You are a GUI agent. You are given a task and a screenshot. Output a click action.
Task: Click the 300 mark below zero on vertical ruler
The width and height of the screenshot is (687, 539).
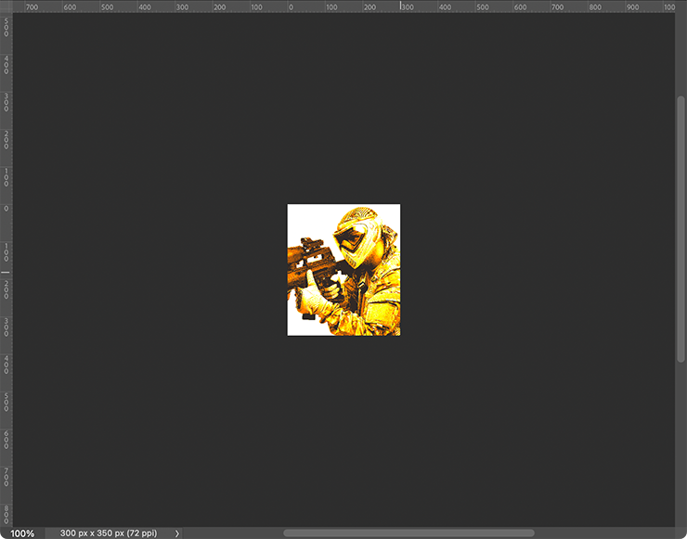click(x=6, y=323)
